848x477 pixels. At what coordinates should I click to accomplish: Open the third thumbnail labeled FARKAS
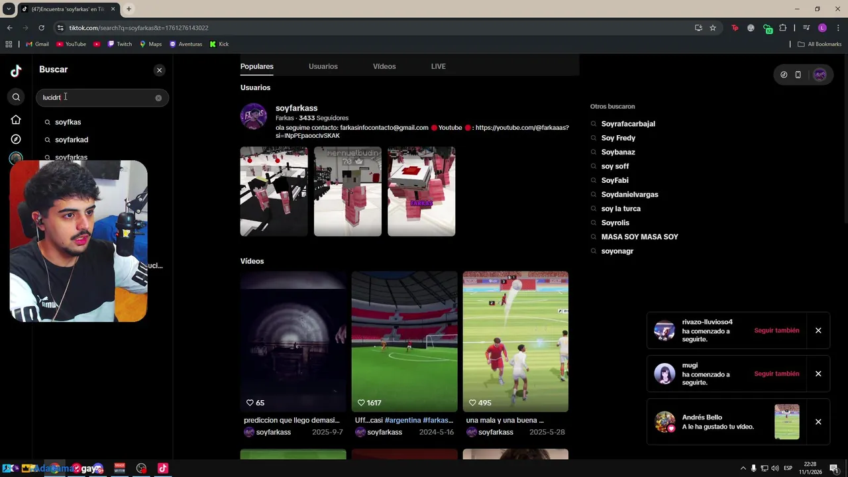(421, 191)
